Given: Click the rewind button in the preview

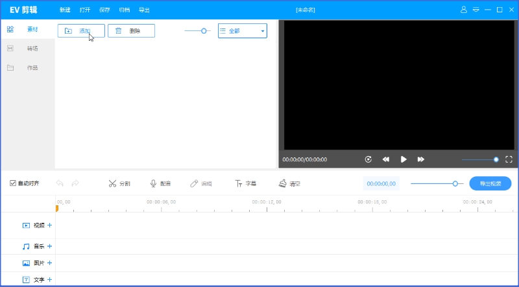Looking at the screenshot, I should [x=386, y=159].
